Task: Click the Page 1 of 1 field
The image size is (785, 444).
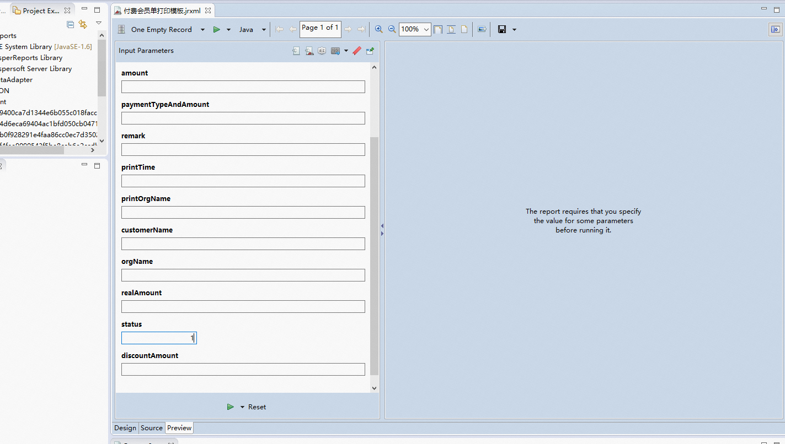Action: pos(320,29)
